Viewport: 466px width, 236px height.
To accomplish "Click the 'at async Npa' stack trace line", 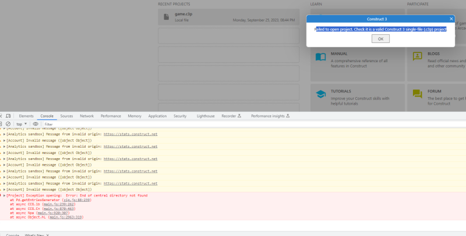I will coord(40,213).
